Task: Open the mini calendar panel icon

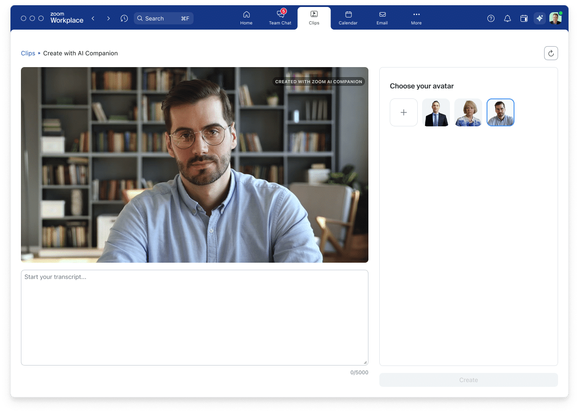Action: [x=524, y=18]
